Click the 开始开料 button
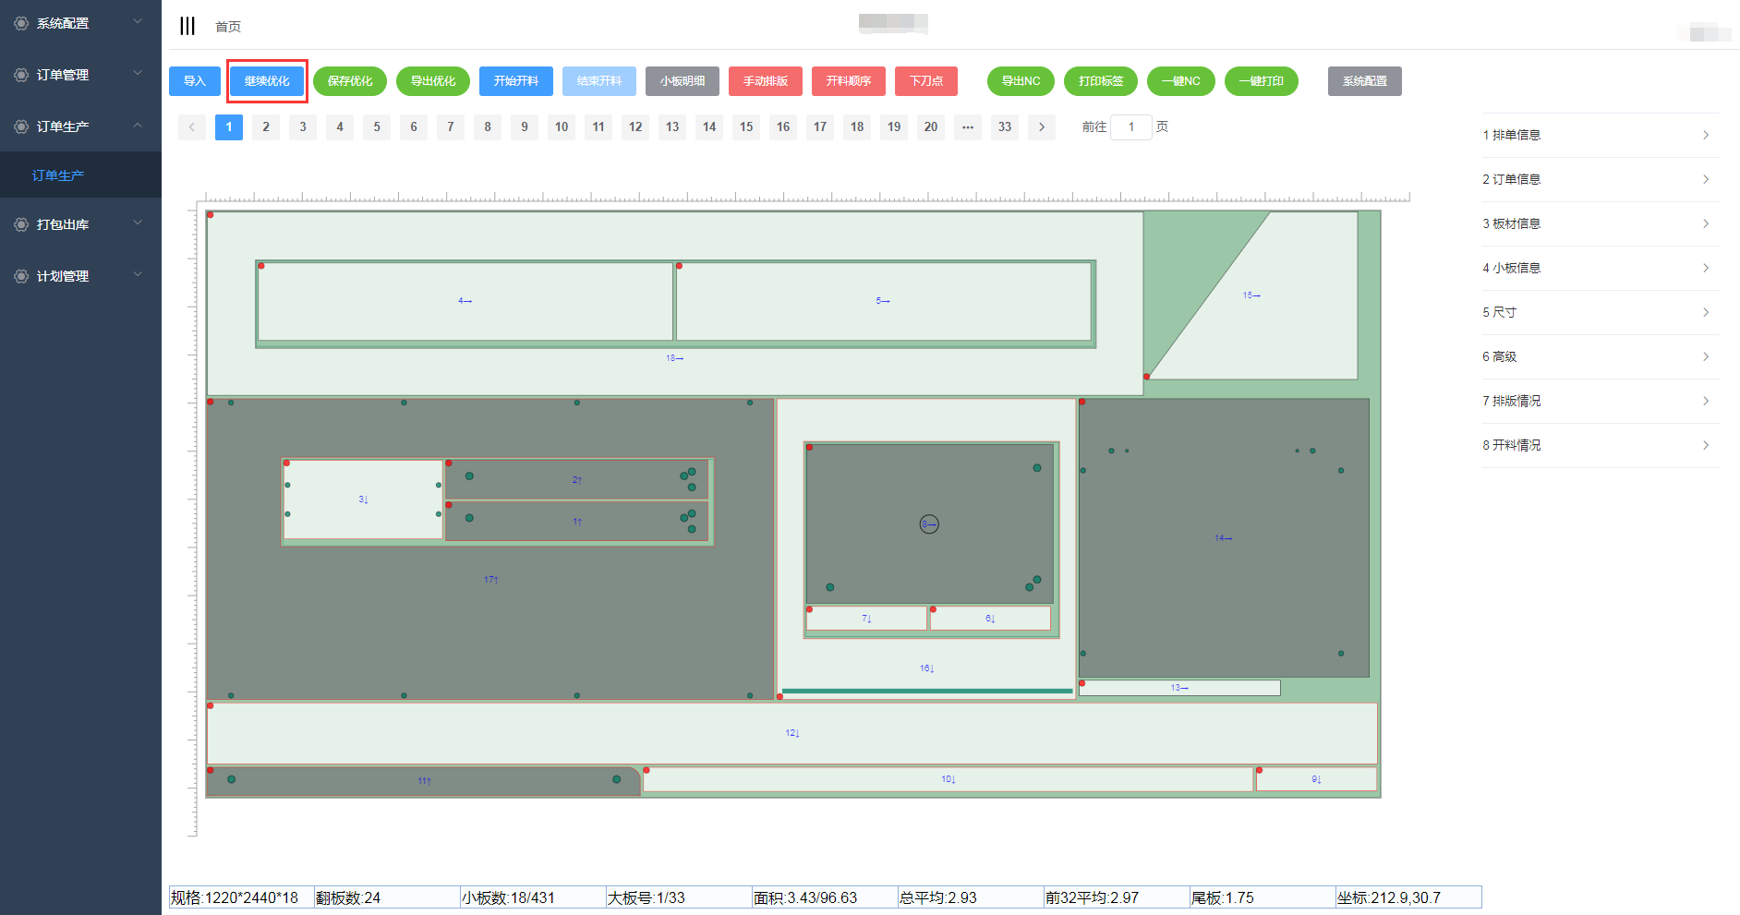Viewport: 1740px width, 915px height. point(515,81)
